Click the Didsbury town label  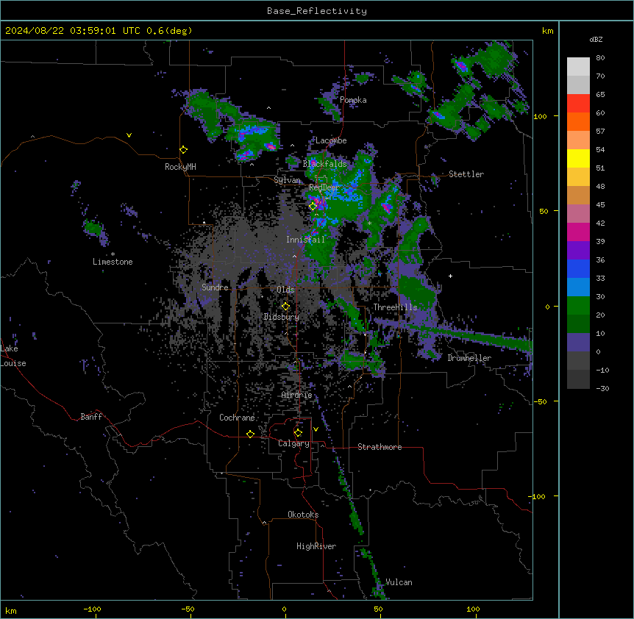pos(282,317)
